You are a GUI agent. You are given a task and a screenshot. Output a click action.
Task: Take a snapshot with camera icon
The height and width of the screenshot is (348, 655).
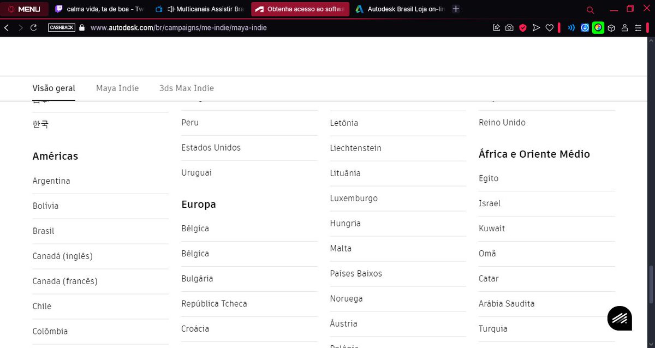pos(509,28)
